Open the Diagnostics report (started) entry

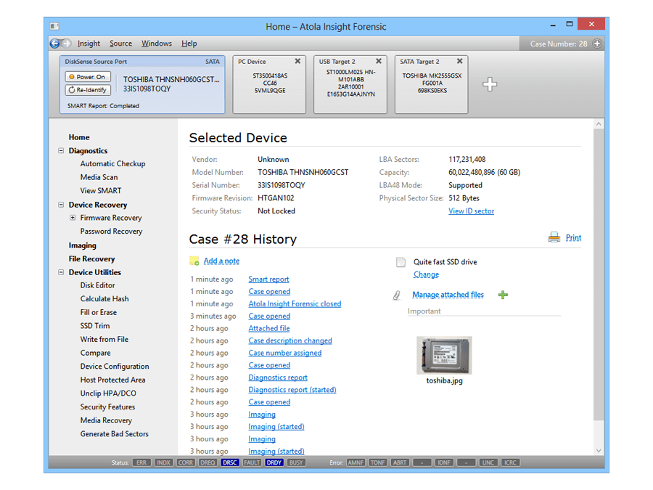point(292,390)
